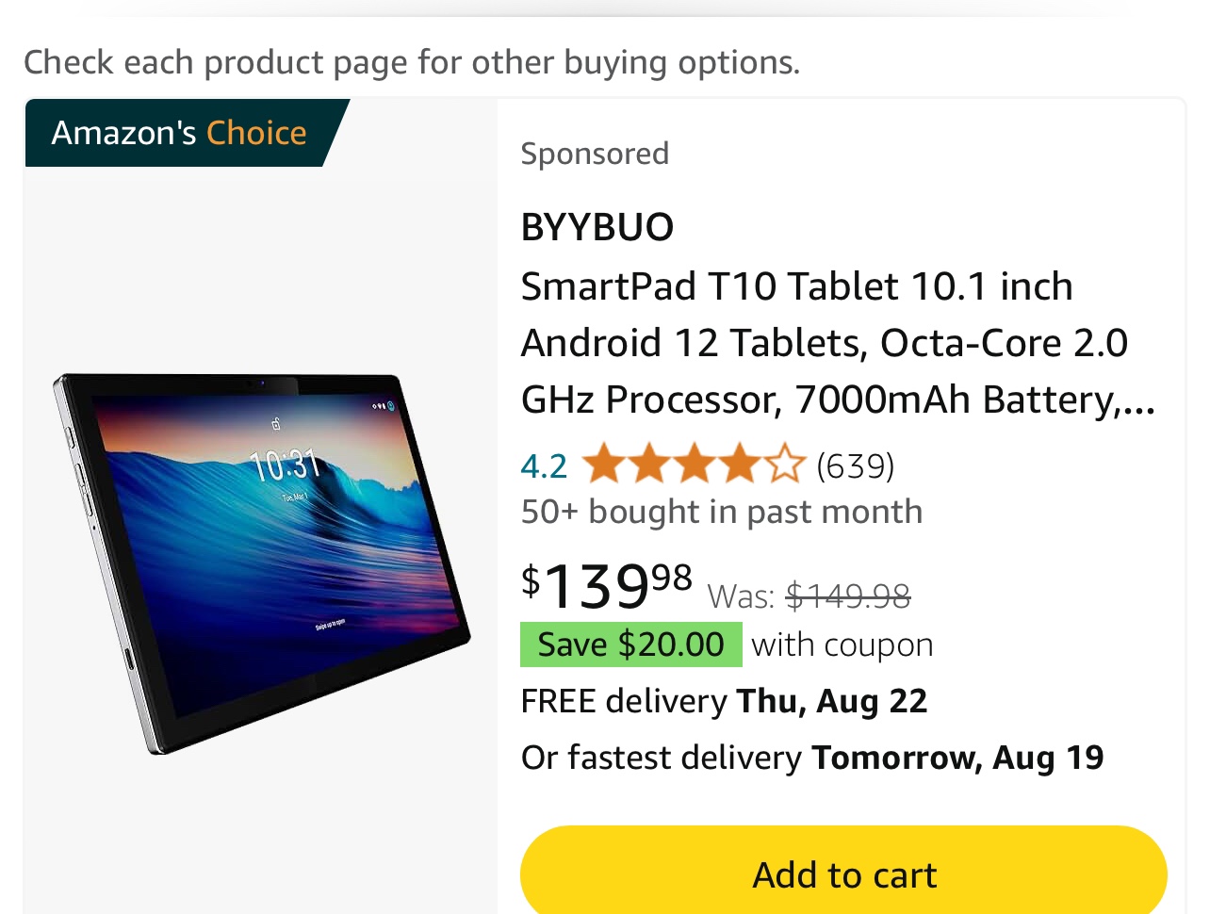Click the empty fifth star outline
The height and width of the screenshot is (914, 1210).
tap(785, 463)
